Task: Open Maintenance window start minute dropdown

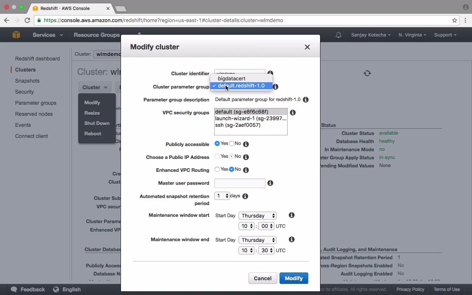Action: tap(266, 226)
